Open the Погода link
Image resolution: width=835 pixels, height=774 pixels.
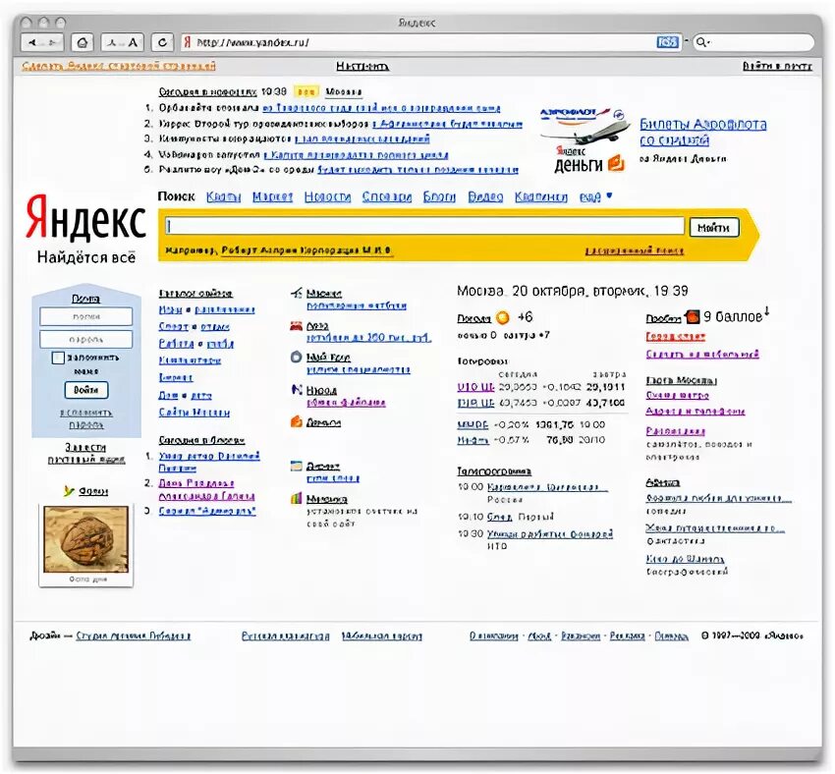pyautogui.click(x=473, y=318)
